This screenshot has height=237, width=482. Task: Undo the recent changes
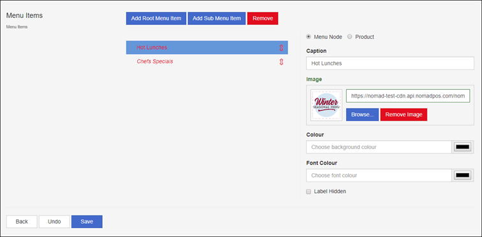point(54,222)
